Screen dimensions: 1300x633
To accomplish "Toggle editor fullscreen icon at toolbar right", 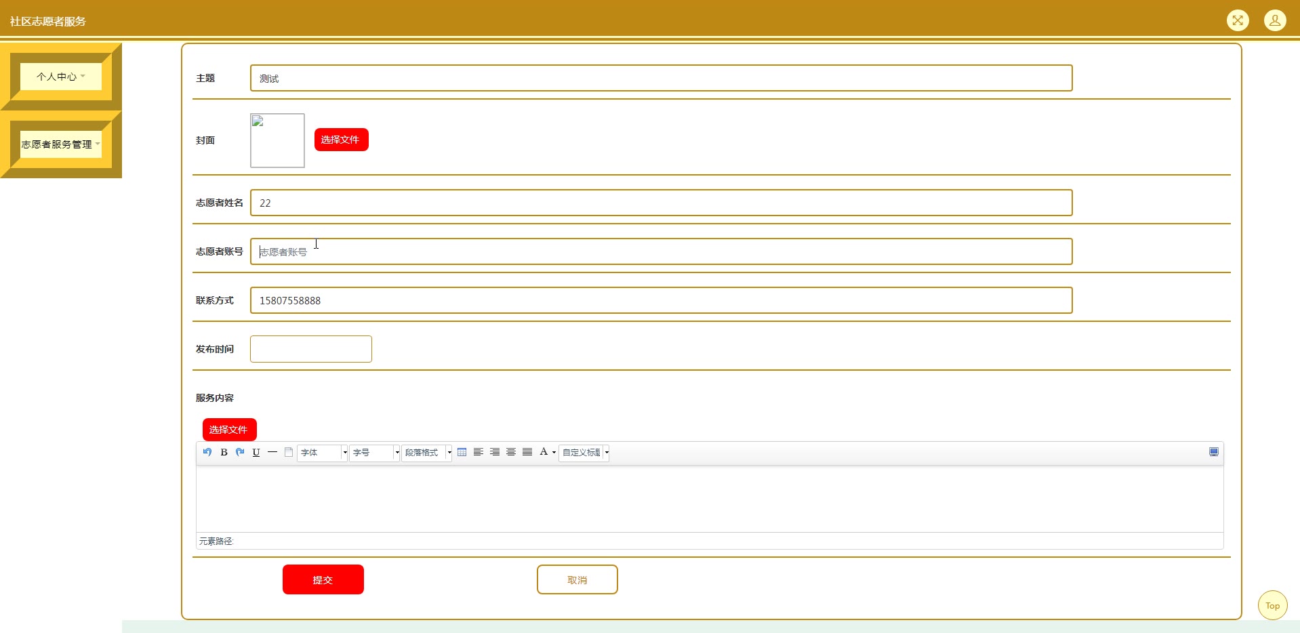I will (x=1214, y=452).
